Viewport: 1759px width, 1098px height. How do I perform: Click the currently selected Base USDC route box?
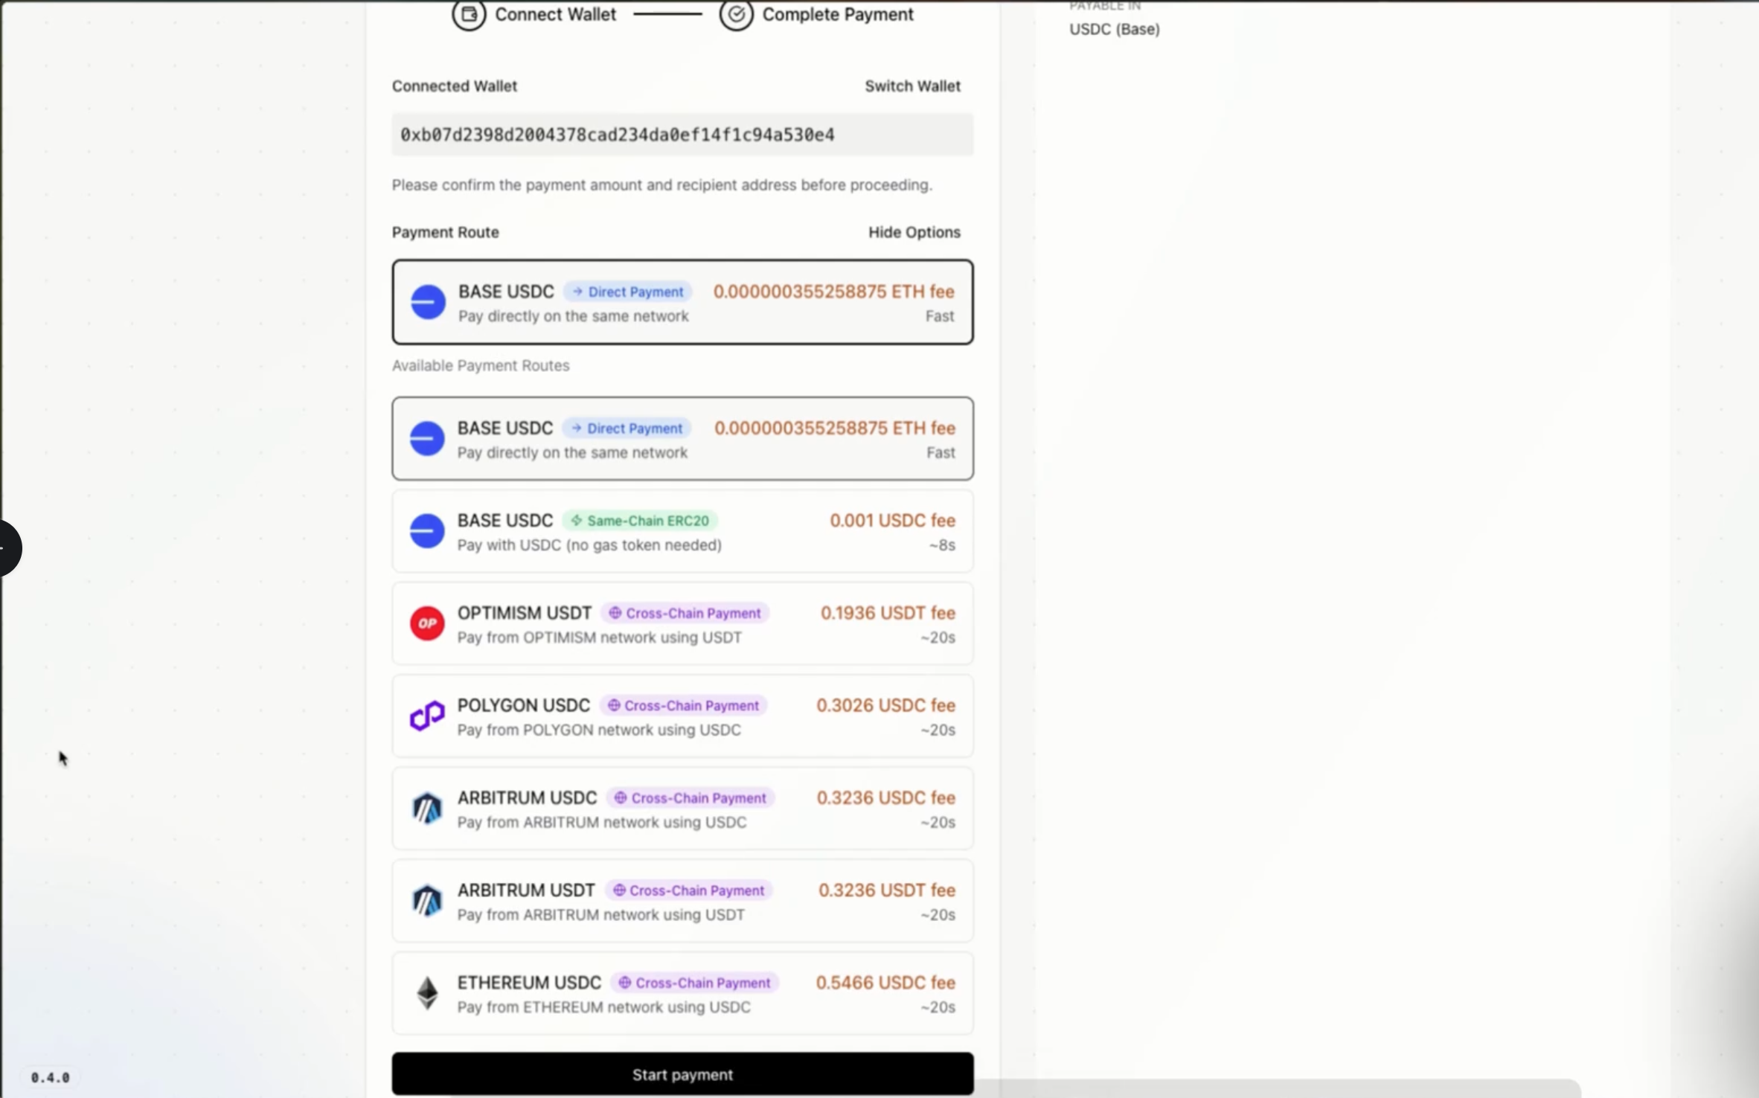point(682,302)
